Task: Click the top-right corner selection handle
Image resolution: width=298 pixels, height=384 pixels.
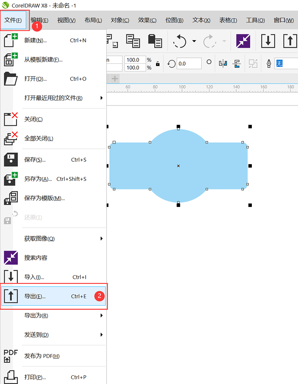Action: click(250, 126)
